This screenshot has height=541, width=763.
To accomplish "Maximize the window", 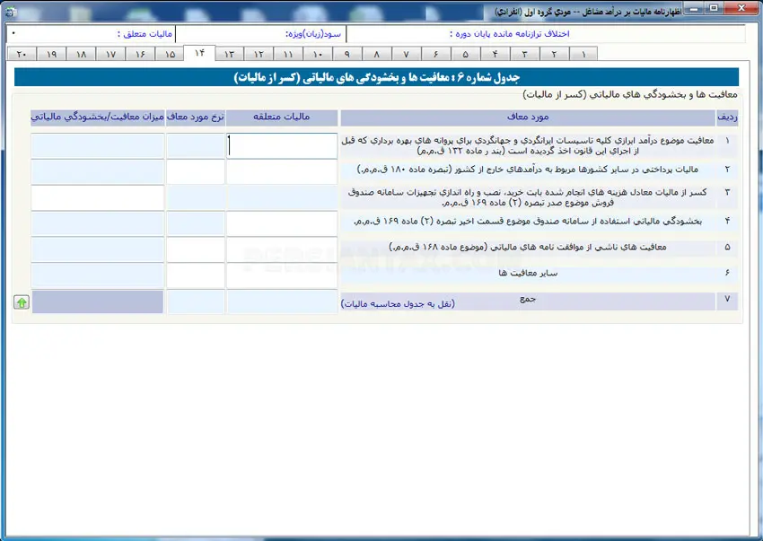I will point(715,8).
